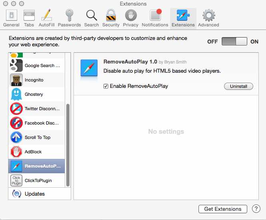
Task: Select the ClickToPlugin icon
Action: coord(16,180)
